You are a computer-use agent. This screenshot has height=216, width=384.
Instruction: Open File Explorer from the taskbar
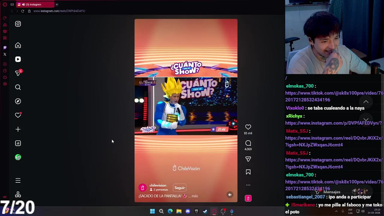pos(179,211)
